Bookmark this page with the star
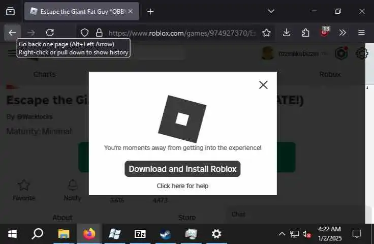Viewport: 374px width, 244px height. pyautogui.click(x=266, y=33)
